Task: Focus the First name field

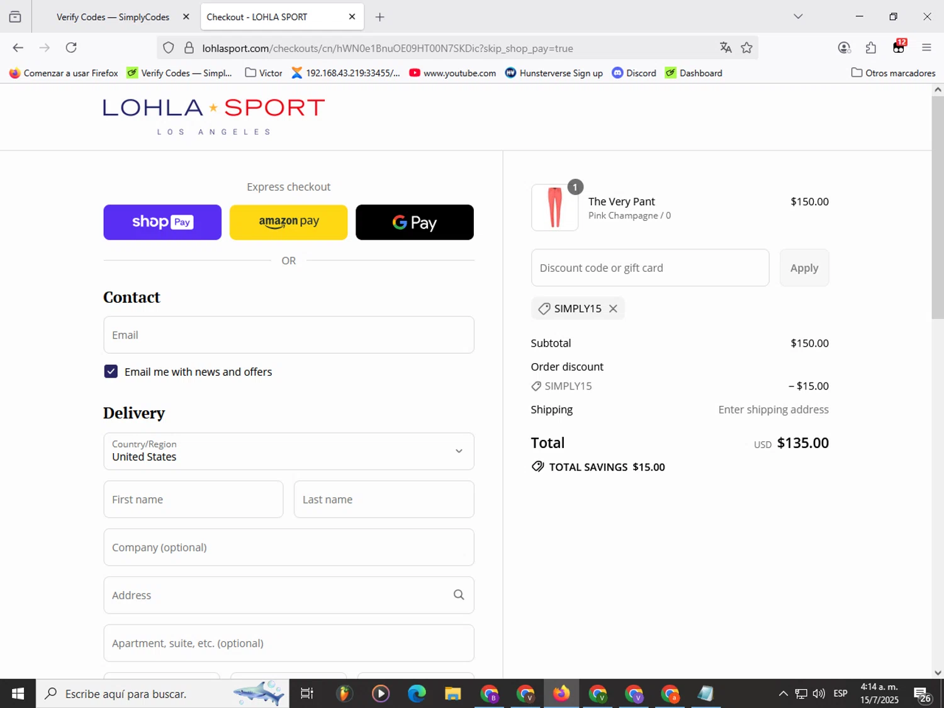Action: tap(193, 500)
